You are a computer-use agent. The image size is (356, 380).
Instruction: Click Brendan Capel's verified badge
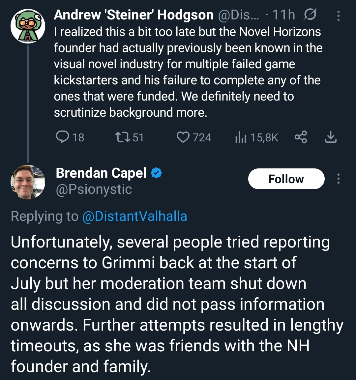pyautogui.click(x=157, y=173)
